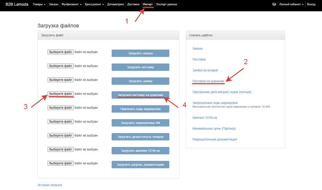Screen dimensions: 322x190
Task: Expand the Личный кабинет dropdown
Action: pyautogui.click(x=291, y=4)
